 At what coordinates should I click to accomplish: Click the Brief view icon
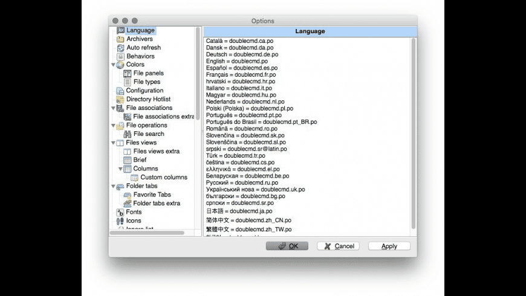(x=128, y=160)
